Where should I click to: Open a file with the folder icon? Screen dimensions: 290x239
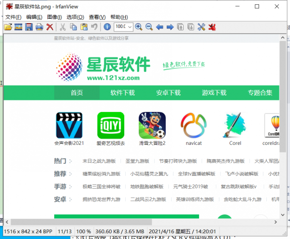(x=8, y=27)
